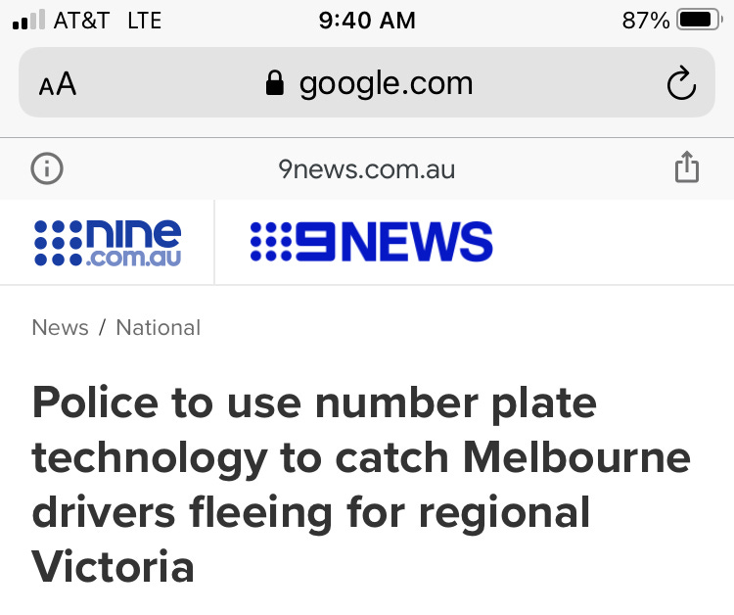The height and width of the screenshot is (615, 734).
Task: Click the article headline about number plate technology
Action: (361, 485)
